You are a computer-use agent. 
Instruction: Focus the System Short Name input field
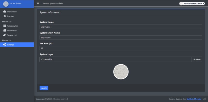[121, 37]
